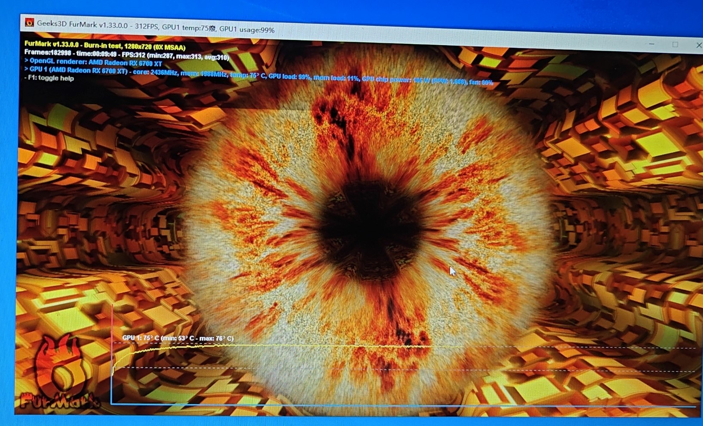Screen dimensions: 703x426
Task: Click the 'GPU 1: 75° C' temperature graph label
Action: (x=178, y=338)
